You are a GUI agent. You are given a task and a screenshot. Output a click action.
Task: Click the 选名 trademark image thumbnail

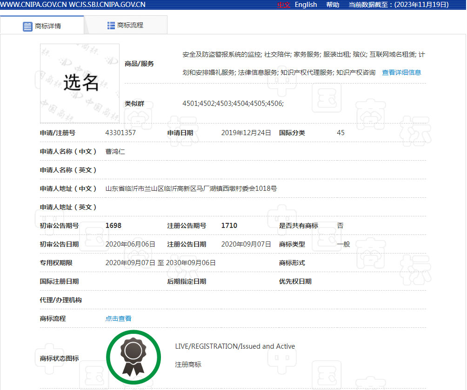(80, 84)
